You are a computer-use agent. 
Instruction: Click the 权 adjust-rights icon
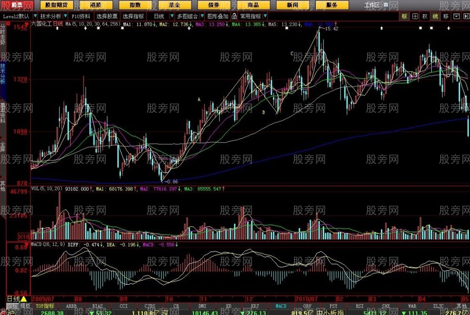click(425, 16)
